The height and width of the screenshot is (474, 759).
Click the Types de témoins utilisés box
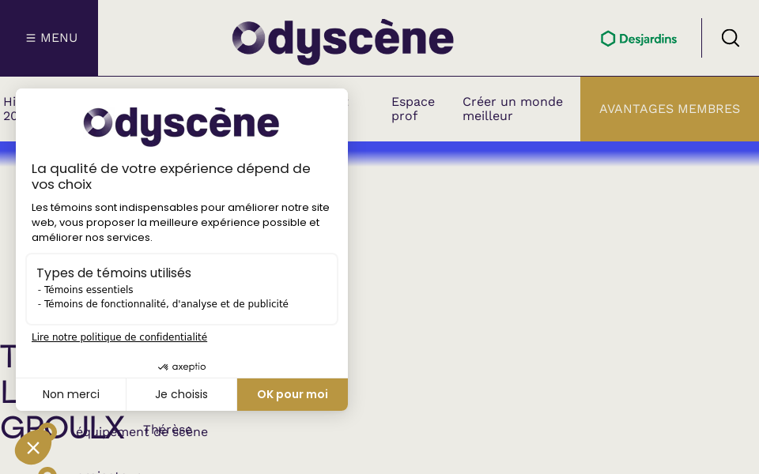pos(181,288)
